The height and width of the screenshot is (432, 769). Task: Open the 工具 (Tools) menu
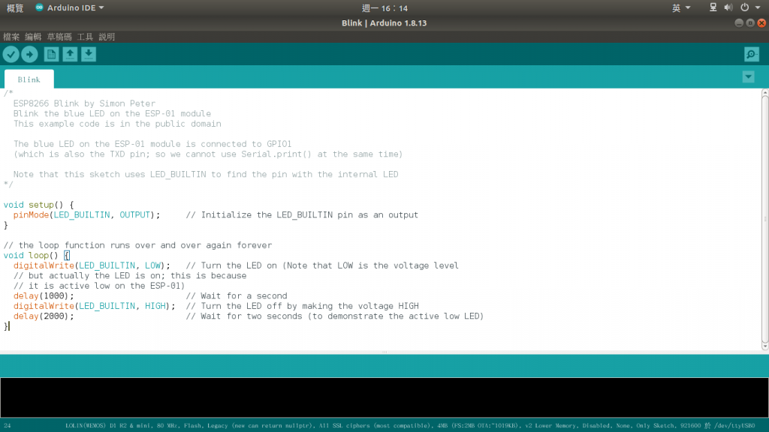[x=85, y=37]
